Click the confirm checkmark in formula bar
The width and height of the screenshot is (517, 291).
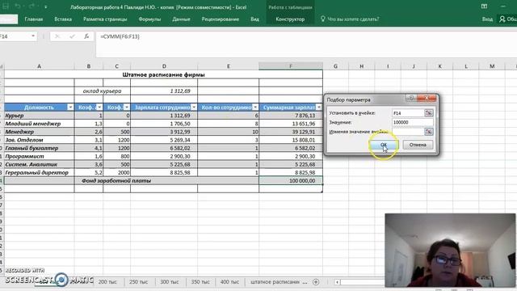72,36
